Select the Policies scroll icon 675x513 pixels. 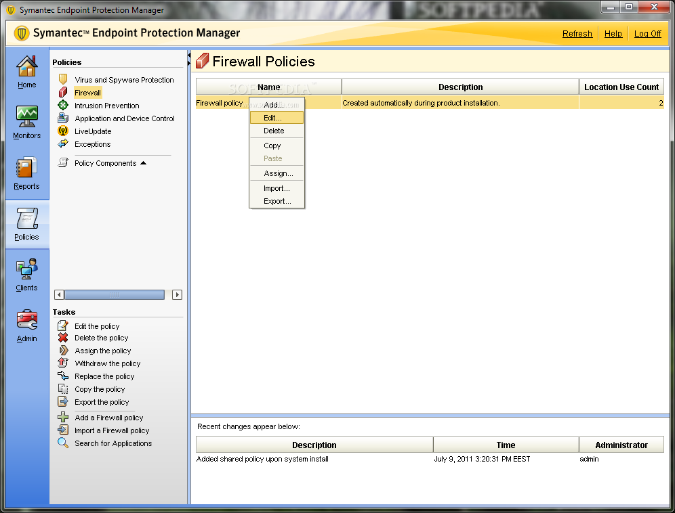coord(26,218)
